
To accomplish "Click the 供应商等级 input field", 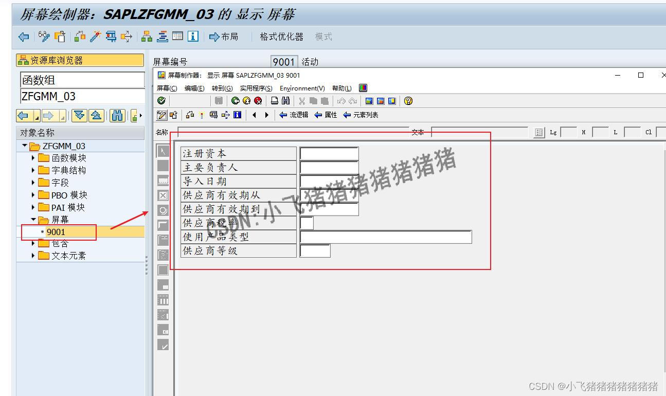I will tap(315, 250).
